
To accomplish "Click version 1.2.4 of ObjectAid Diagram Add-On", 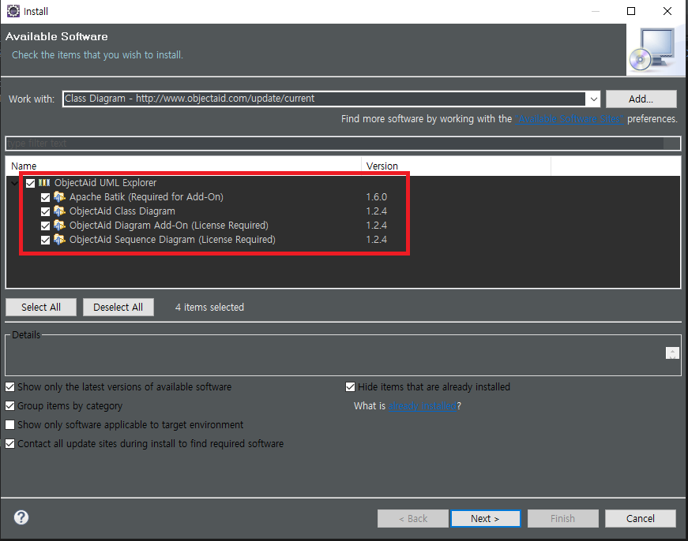I will click(377, 226).
